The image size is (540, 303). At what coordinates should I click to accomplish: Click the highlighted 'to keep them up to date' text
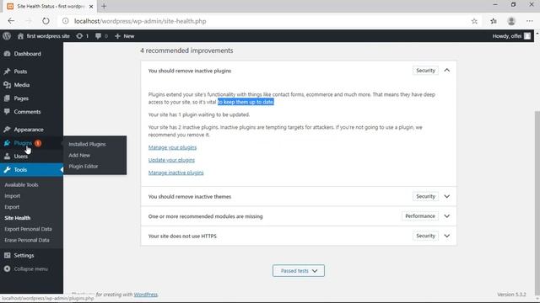pos(246,102)
